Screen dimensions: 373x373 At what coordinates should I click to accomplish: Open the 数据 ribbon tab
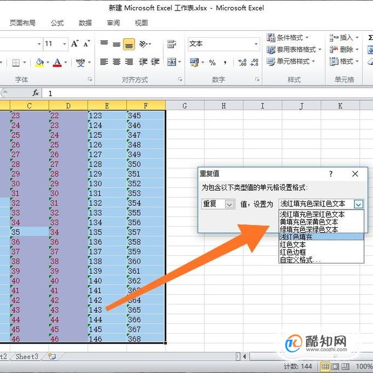click(x=85, y=23)
